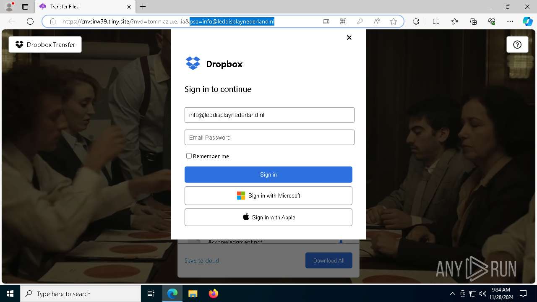Click the Edge icon on taskbar

pyautogui.click(x=172, y=294)
